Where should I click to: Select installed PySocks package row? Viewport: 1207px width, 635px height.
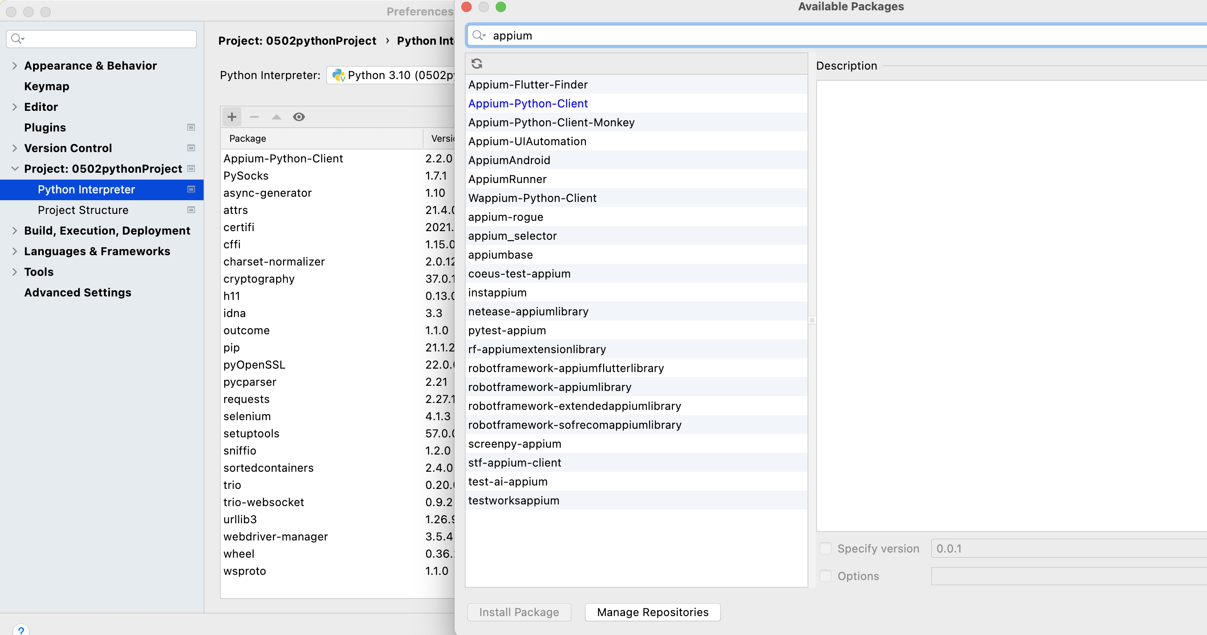pyautogui.click(x=338, y=175)
